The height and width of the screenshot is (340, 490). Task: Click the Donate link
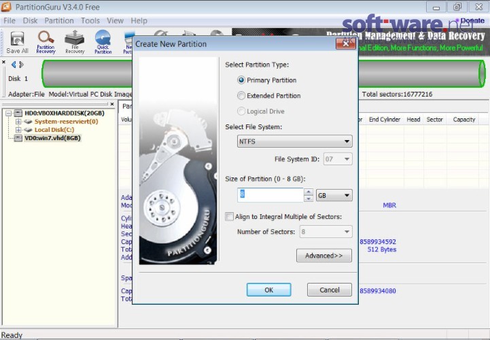472,20
